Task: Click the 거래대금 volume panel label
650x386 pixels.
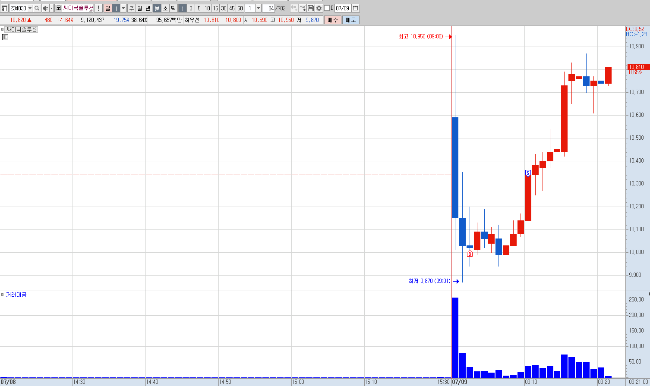Action: [16, 295]
